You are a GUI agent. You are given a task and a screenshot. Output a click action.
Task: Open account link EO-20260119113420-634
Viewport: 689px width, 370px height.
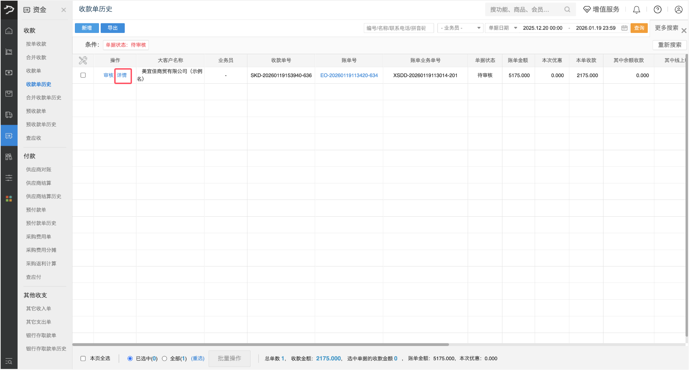click(349, 75)
